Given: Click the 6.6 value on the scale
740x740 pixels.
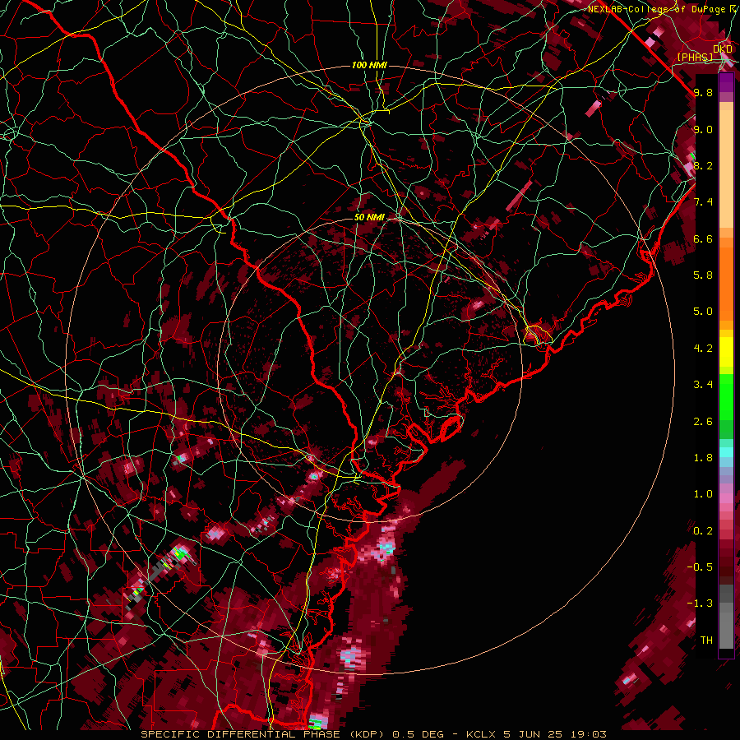Looking at the screenshot, I should click(x=703, y=238).
